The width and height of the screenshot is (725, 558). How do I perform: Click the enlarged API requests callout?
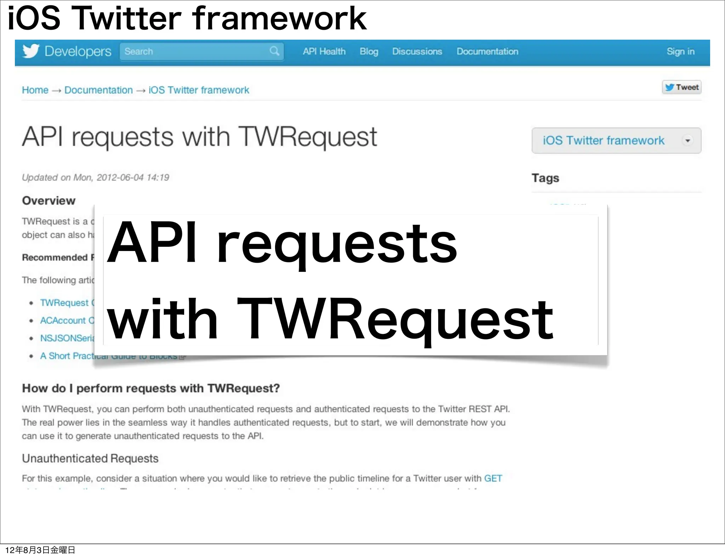350,280
